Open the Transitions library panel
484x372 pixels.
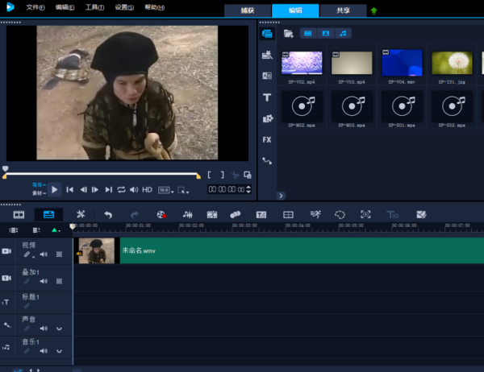click(267, 76)
